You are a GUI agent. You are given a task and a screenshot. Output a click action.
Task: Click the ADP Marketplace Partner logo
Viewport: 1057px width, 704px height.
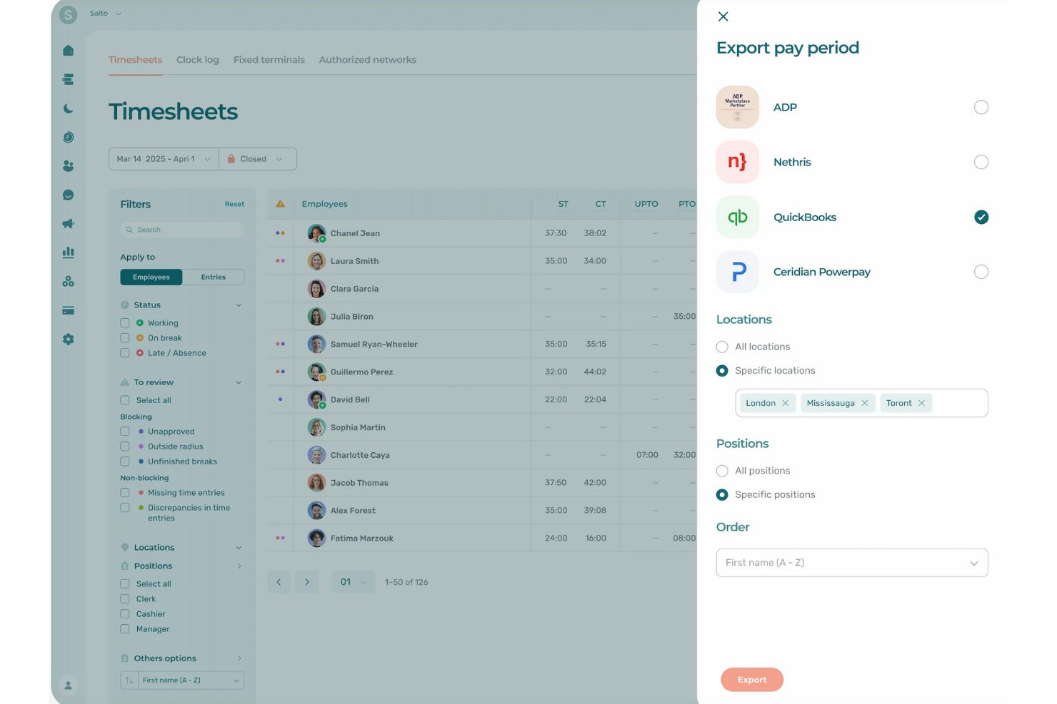point(738,107)
